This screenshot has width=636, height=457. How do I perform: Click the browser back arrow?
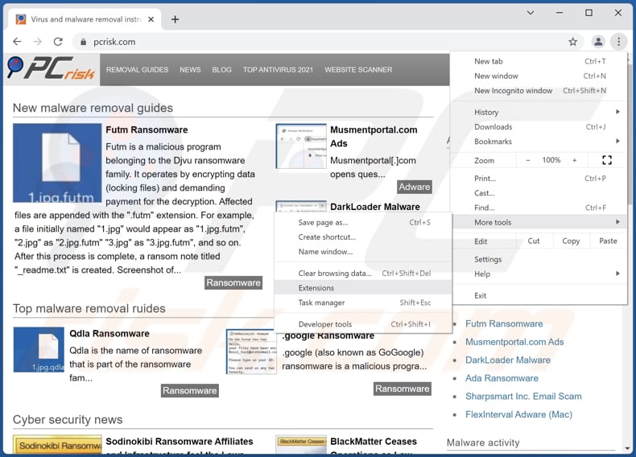[17, 42]
